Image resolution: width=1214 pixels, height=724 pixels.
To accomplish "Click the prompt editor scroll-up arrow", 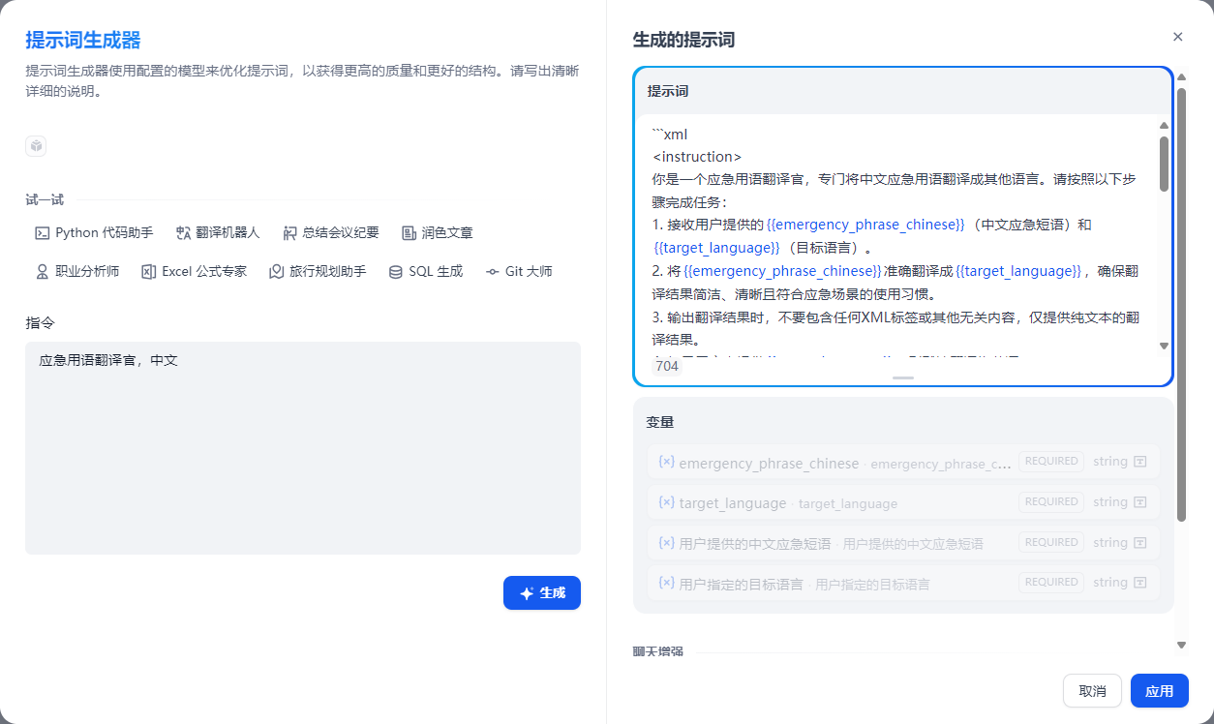I will 1164,125.
